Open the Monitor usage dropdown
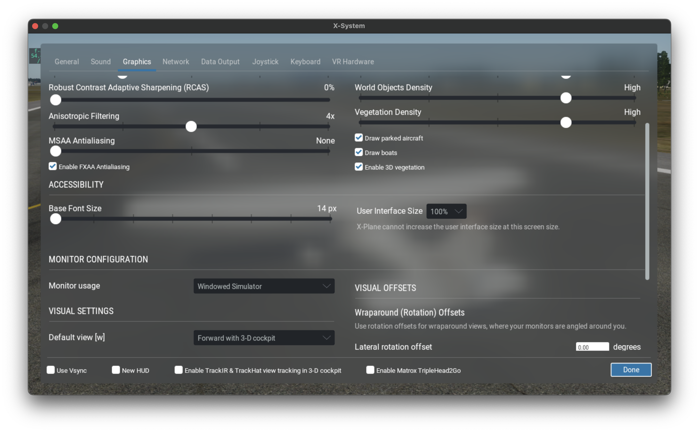Screen dimensions: 699x432 [264, 286]
